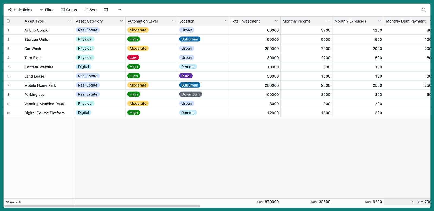Open the Group options

69,10
